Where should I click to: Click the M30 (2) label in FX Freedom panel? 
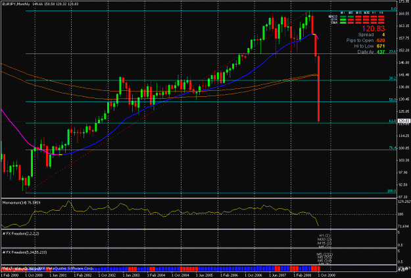[324, 239]
